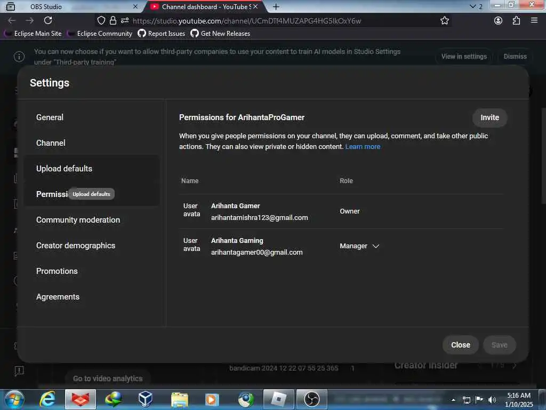The image size is (546, 410).
Task: Go back to previous page
Action: [12, 21]
